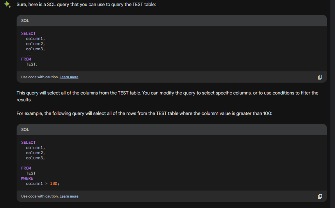The image size is (335, 208).
Task: Place cursor on TEST; in first query
Action: pos(32,64)
